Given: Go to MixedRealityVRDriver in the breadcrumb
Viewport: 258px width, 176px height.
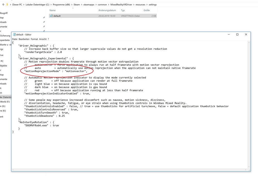Looking at the screenshot, I should 121,5.
